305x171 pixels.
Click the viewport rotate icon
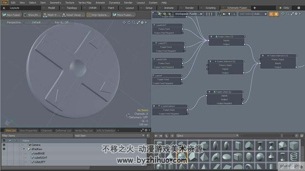pyautogui.click(x=129, y=23)
